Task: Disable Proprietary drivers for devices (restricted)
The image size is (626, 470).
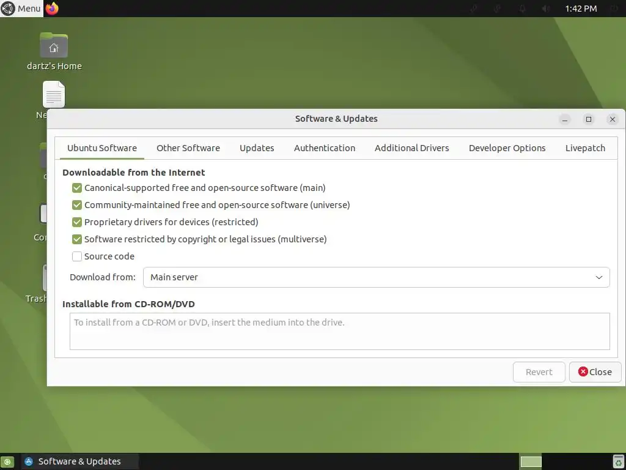Action: point(77,222)
